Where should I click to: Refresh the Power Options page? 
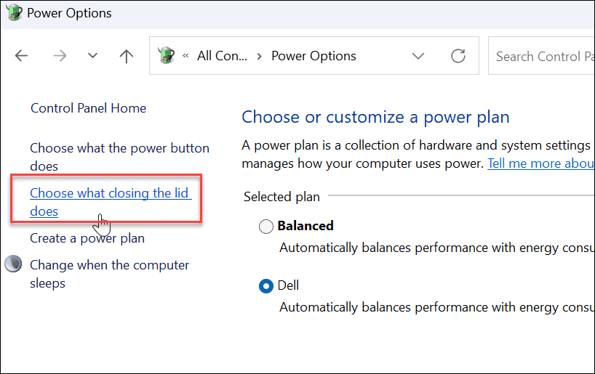coord(458,56)
